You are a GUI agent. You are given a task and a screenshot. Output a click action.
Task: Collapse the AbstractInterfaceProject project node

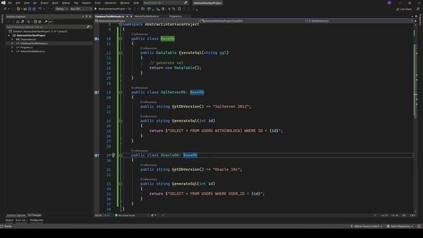tap(9, 35)
